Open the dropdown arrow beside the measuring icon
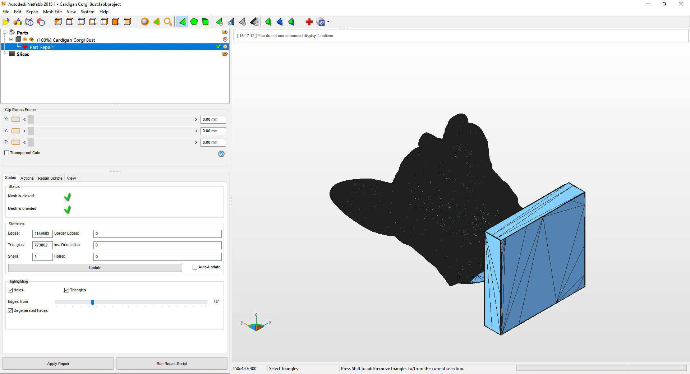This screenshot has height=374, width=690. point(328,22)
